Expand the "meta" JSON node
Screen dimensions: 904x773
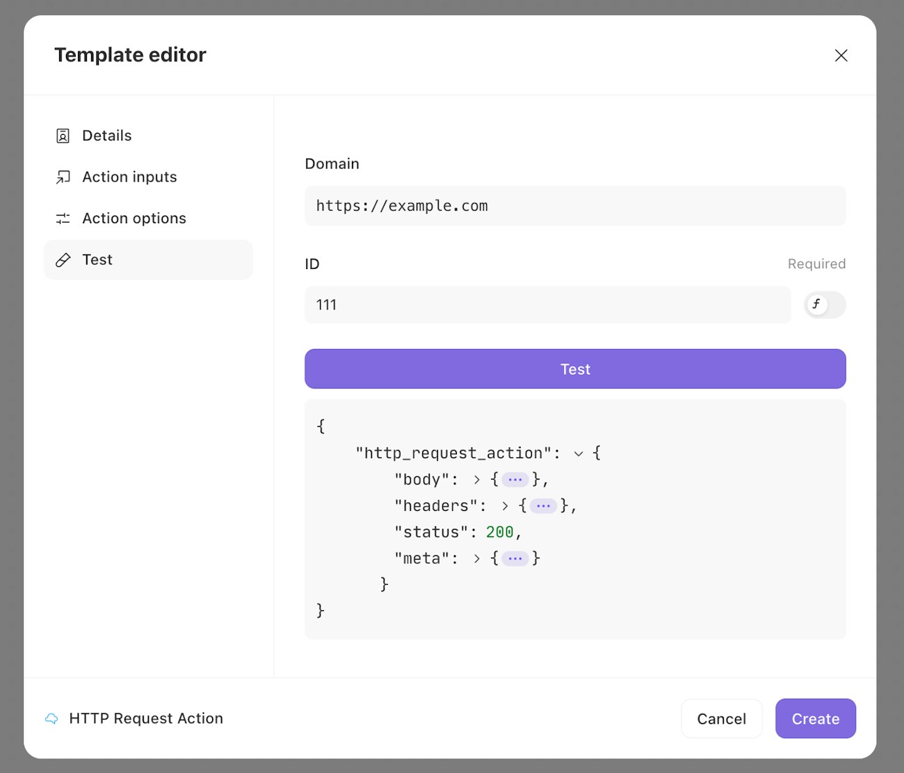[476, 559]
